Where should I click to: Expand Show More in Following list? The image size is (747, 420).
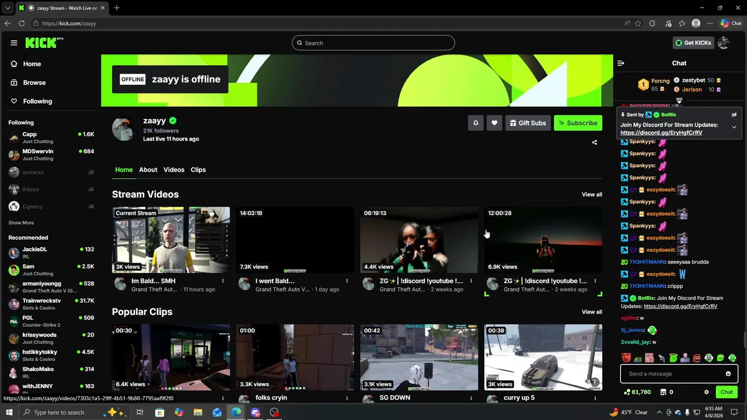coord(21,223)
